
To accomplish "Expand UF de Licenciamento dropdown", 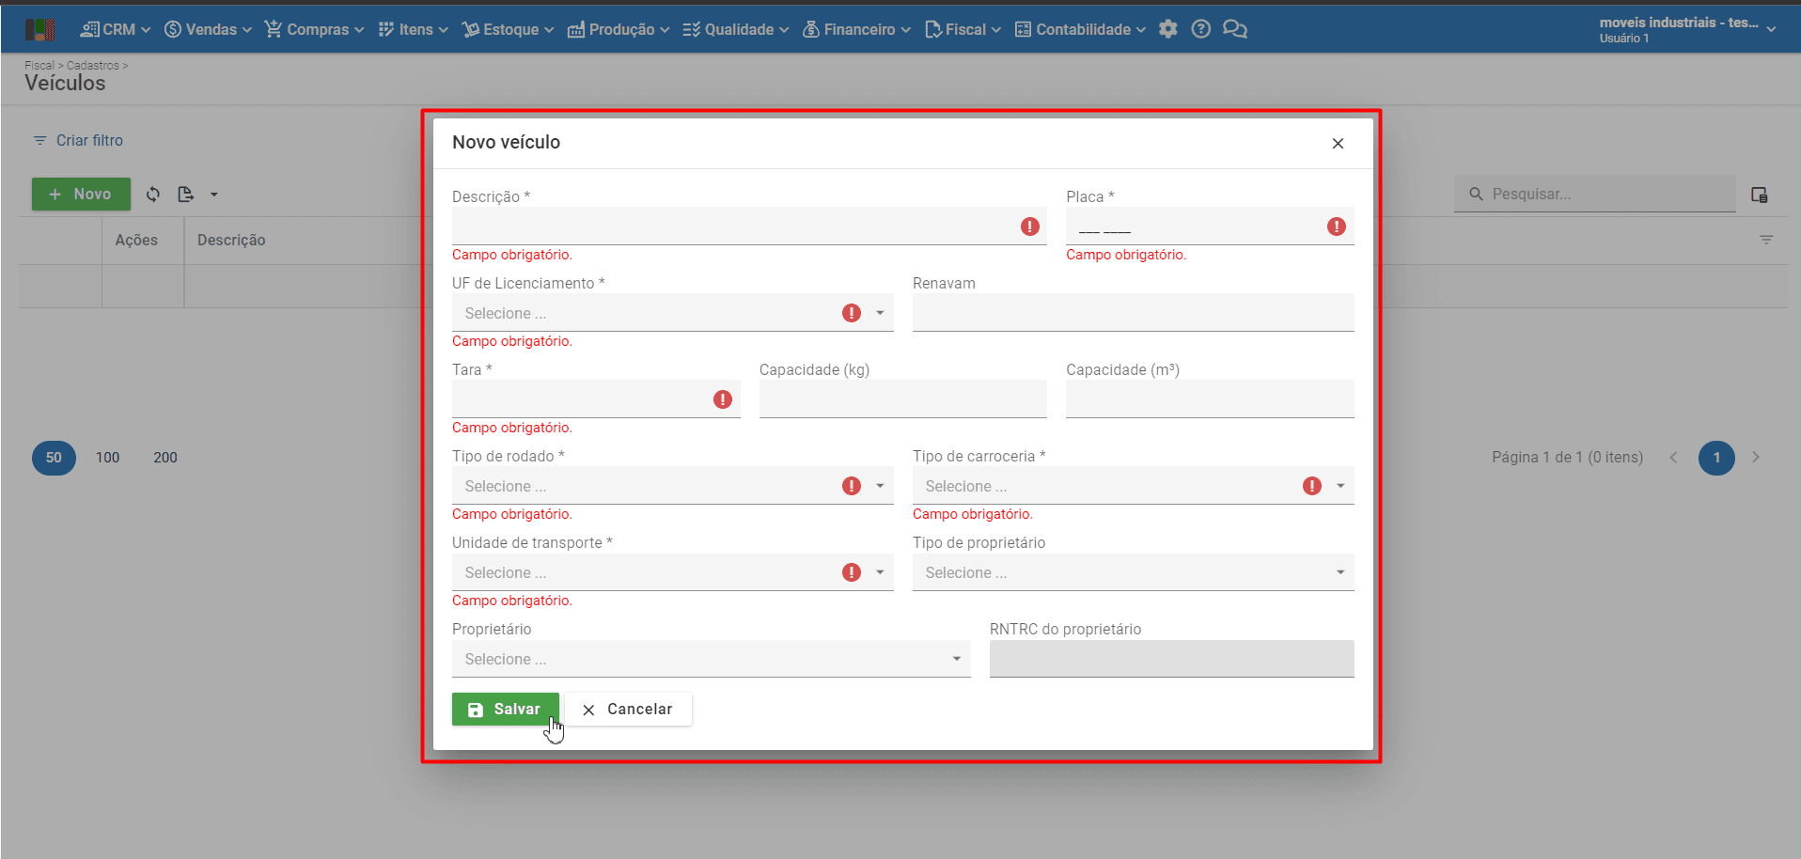I will 880,313.
